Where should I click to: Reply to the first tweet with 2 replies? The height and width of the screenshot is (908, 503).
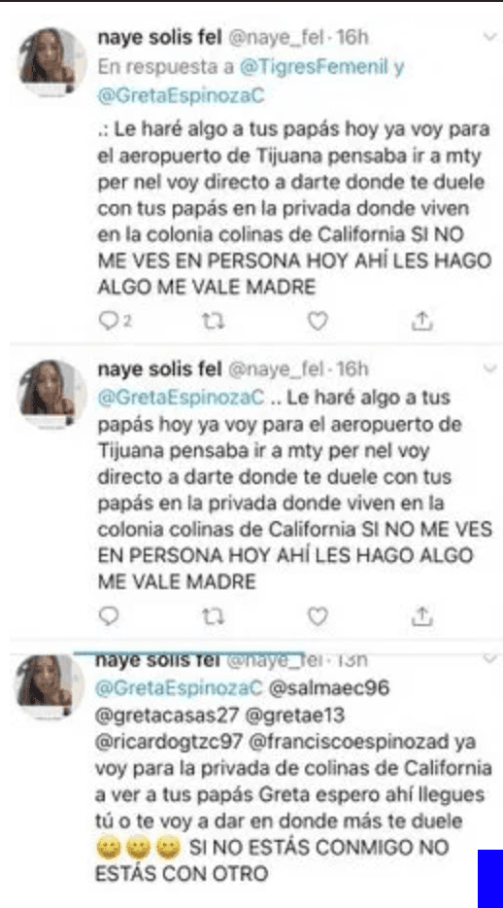(115, 322)
